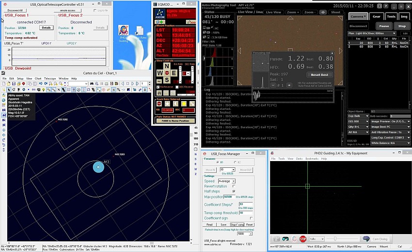Open PHD2 exposure 1.0 s dropdown
The height and width of the screenshot is (252, 412).
(x=317, y=239)
